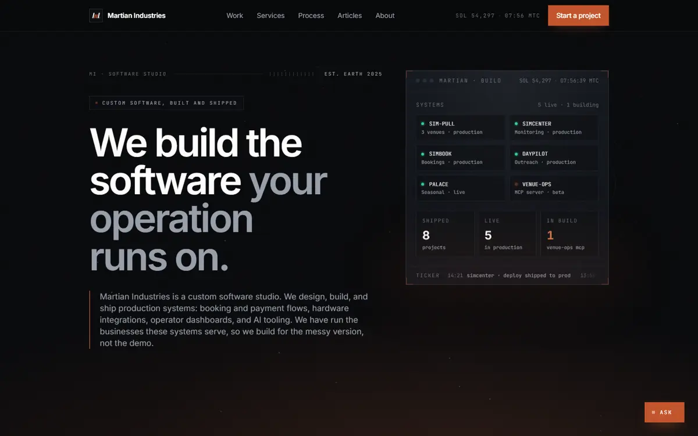Click the Martian Industries description paragraph
Viewport: 698px width, 436px height.
[x=234, y=320]
